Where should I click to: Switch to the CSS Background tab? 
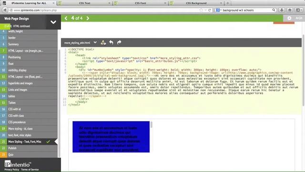tap(196, 3)
